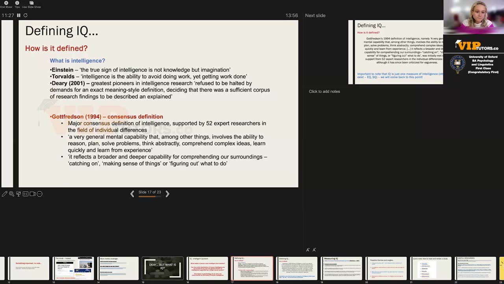Select slide 13 thumbnail 'The study – impact'

point(73,268)
